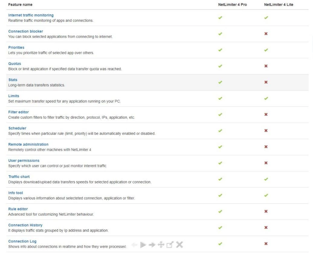Click the Pro checkmark for Traffic chart

220,179
